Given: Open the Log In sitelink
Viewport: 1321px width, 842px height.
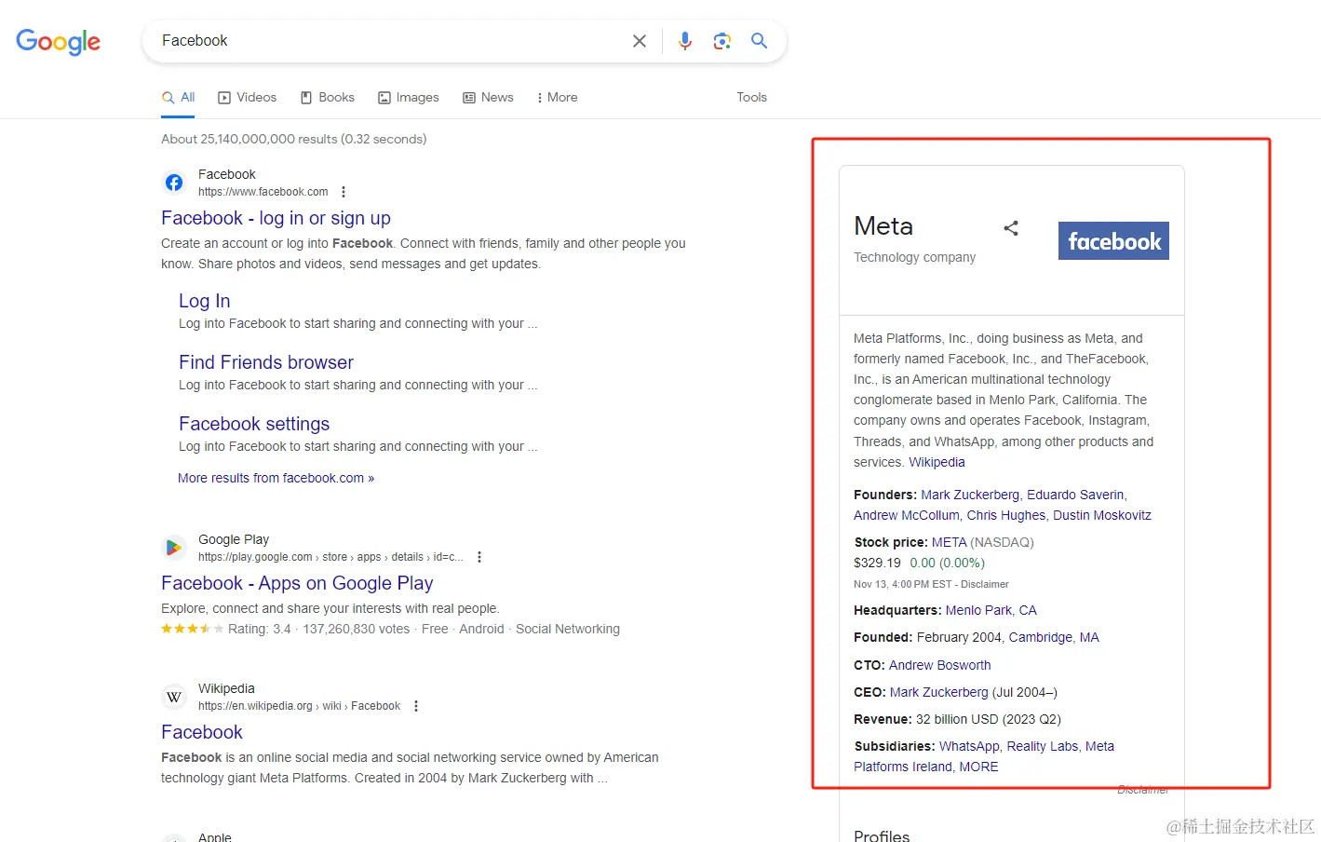Looking at the screenshot, I should tap(204, 301).
